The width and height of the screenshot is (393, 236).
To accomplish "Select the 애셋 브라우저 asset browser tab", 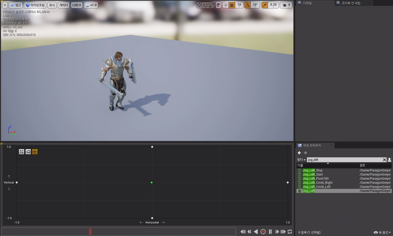I will (312, 146).
